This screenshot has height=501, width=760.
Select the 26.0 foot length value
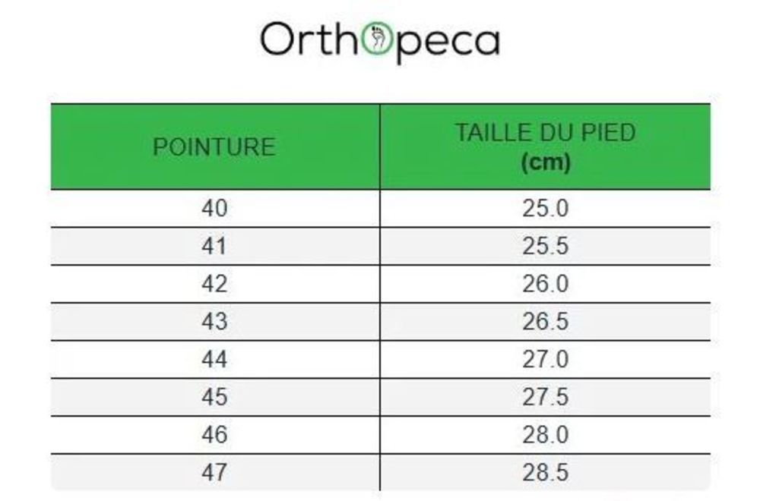tap(546, 284)
